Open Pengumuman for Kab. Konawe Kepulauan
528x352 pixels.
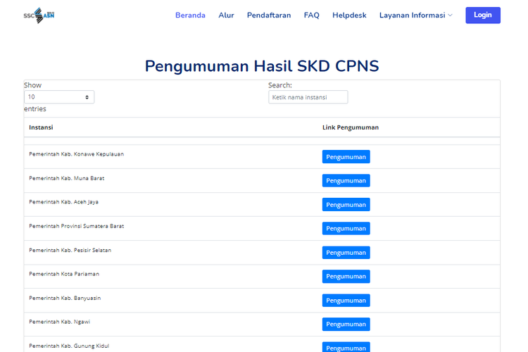click(x=346, y=157)
